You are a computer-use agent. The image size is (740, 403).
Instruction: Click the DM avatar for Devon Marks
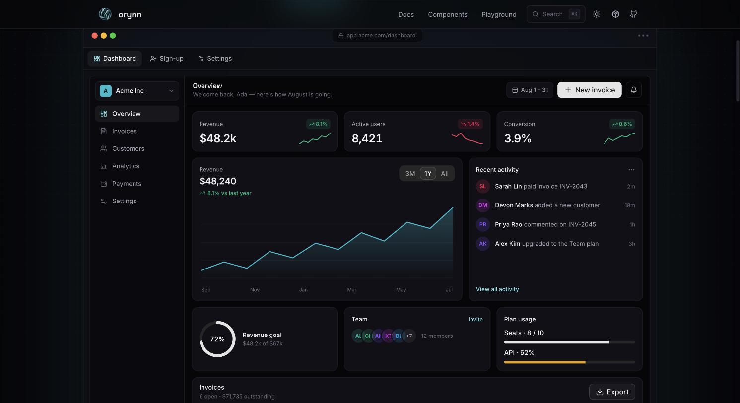(x=483, y=205)
